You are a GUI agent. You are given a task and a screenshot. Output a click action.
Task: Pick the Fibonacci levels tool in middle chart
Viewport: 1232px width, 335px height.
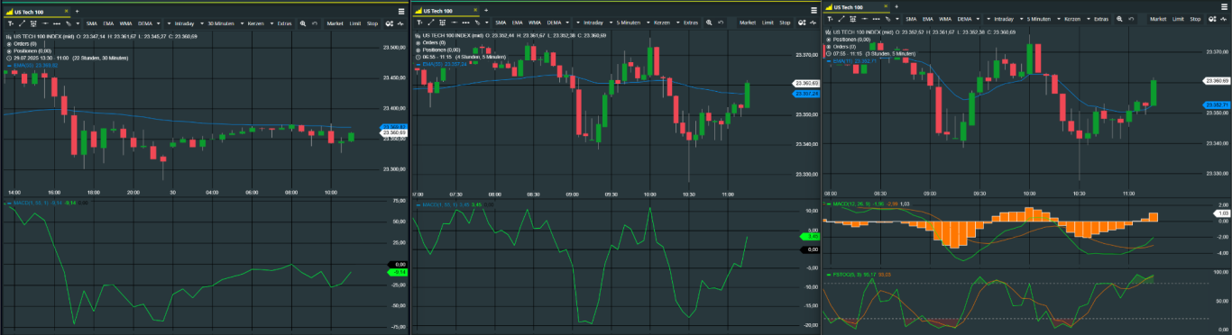[442, 23]
